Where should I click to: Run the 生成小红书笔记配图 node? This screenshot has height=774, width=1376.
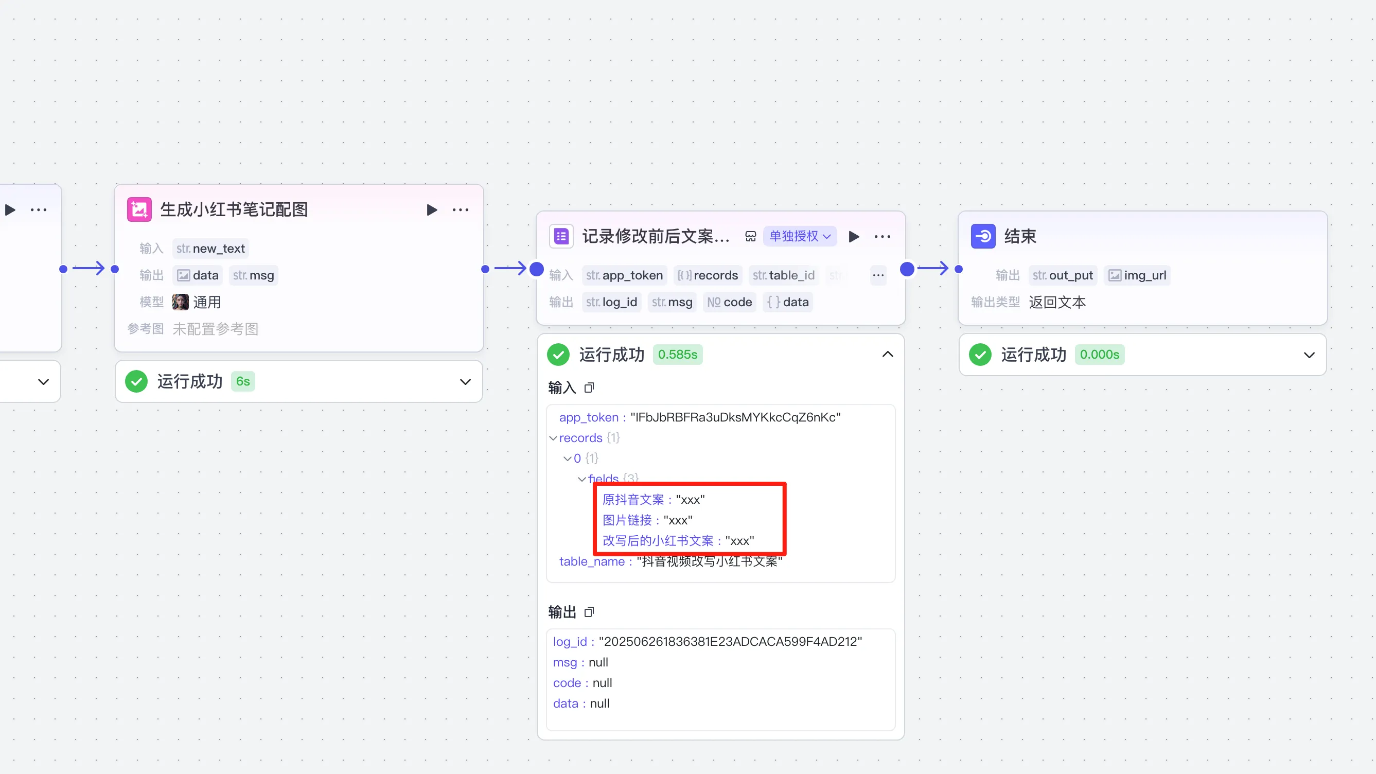pyautogui.click(x=432, y=210)
